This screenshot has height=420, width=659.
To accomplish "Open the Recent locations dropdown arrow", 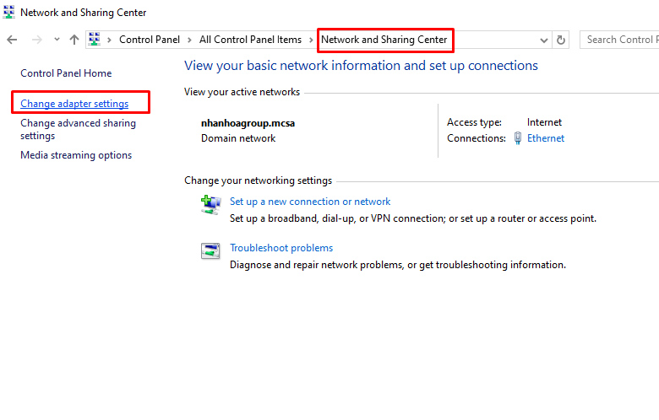I will pos(57,40).
